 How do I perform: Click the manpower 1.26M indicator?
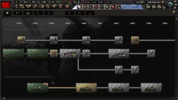pos(42,2)
